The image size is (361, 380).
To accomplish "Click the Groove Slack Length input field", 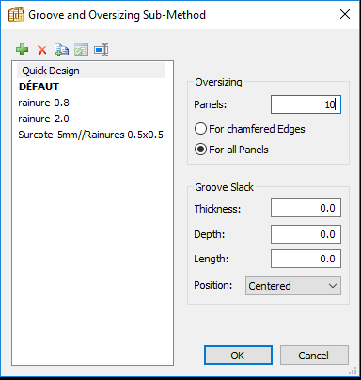I will click(306, 259).
